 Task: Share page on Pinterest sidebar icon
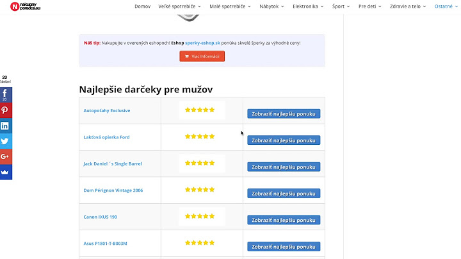click(x=6, y=110)
